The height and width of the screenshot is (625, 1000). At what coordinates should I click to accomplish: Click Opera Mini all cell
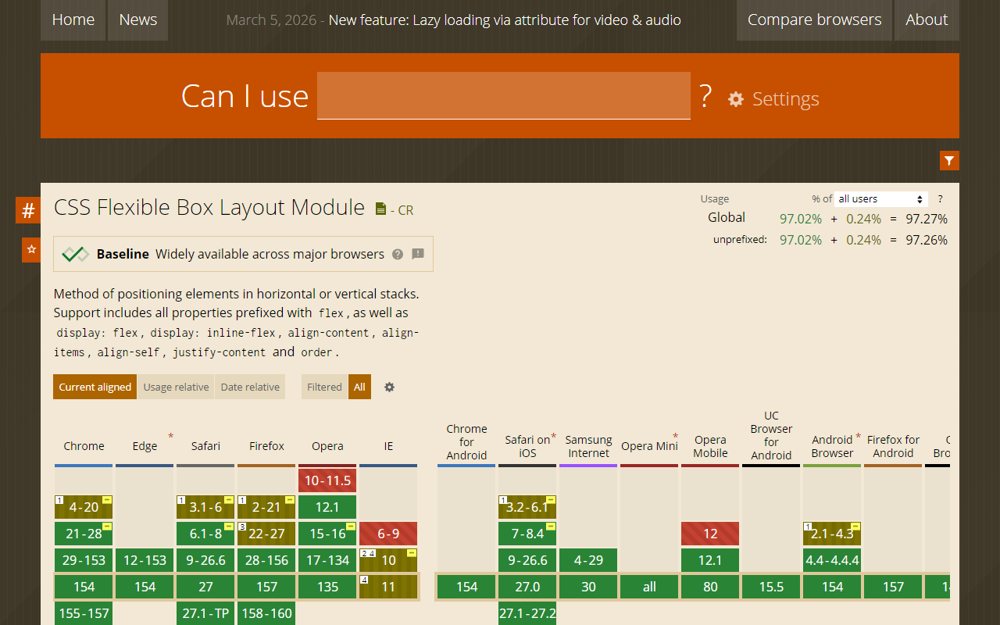[x=649, y=587]
